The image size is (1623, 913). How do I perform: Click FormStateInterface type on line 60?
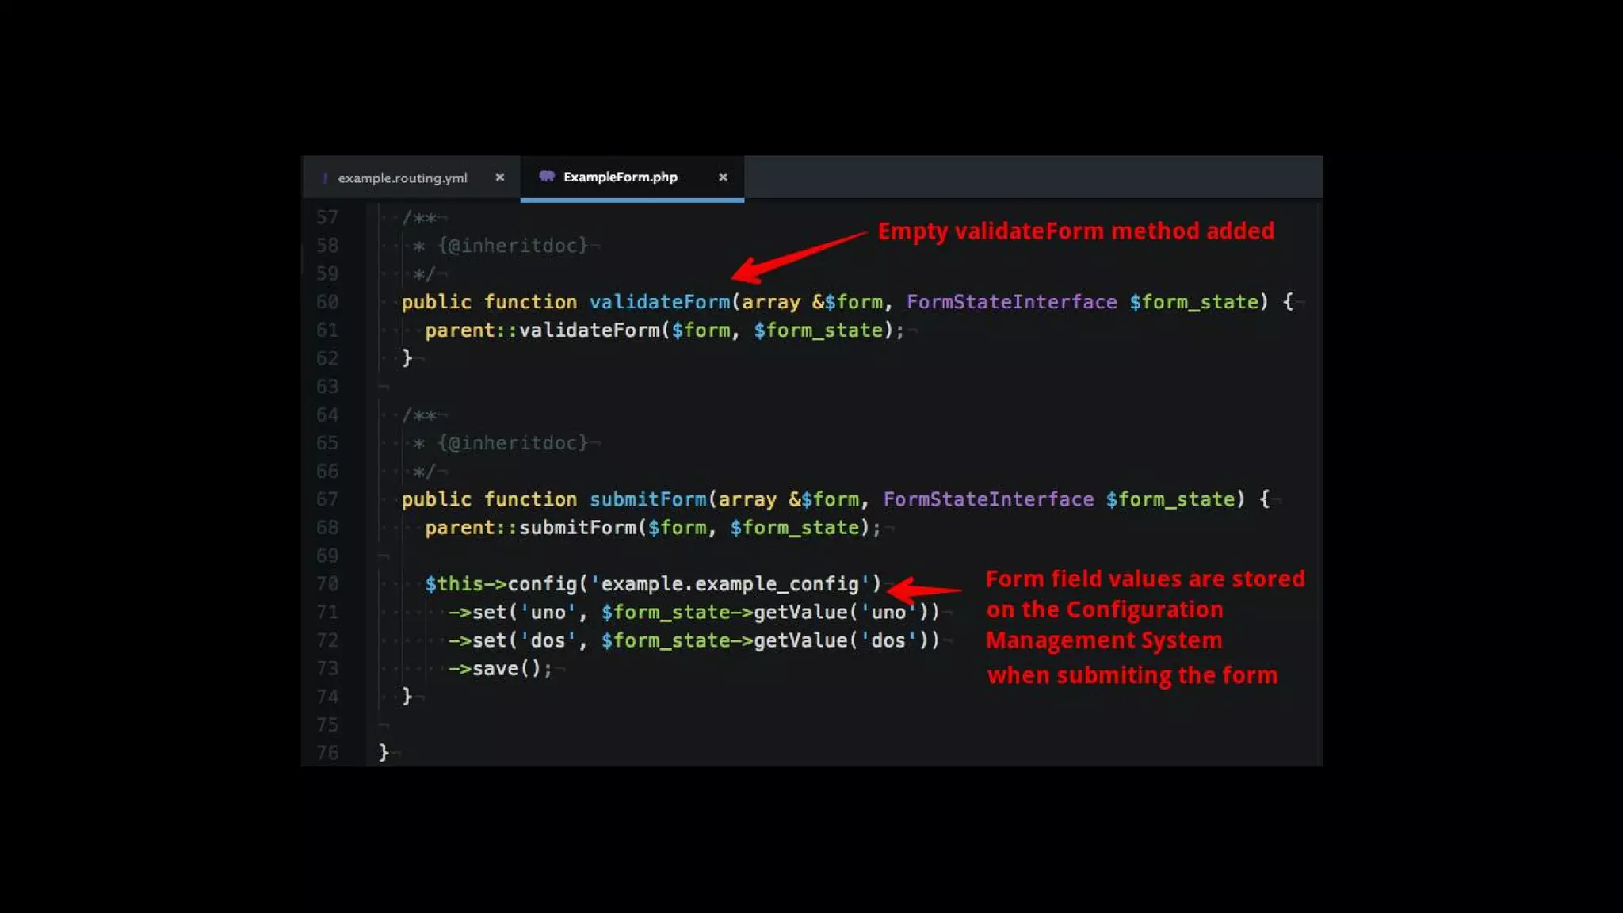point(1012,302)
